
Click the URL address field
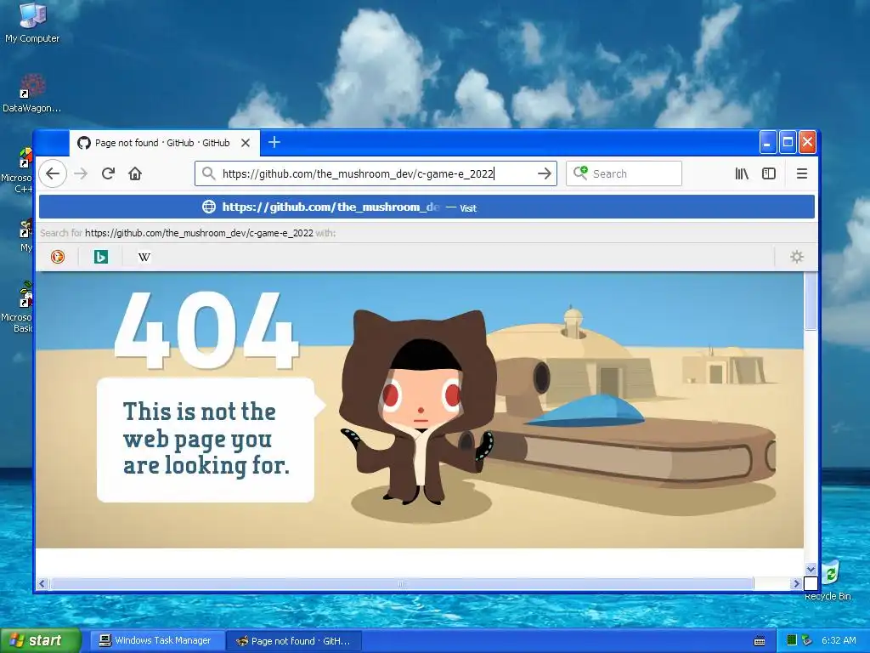(375, 173)
